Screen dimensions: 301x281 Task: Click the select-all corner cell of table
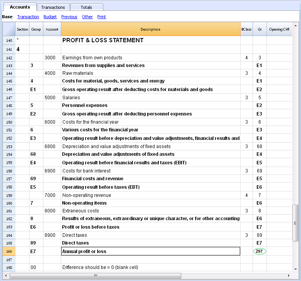[x=9, y=29]
